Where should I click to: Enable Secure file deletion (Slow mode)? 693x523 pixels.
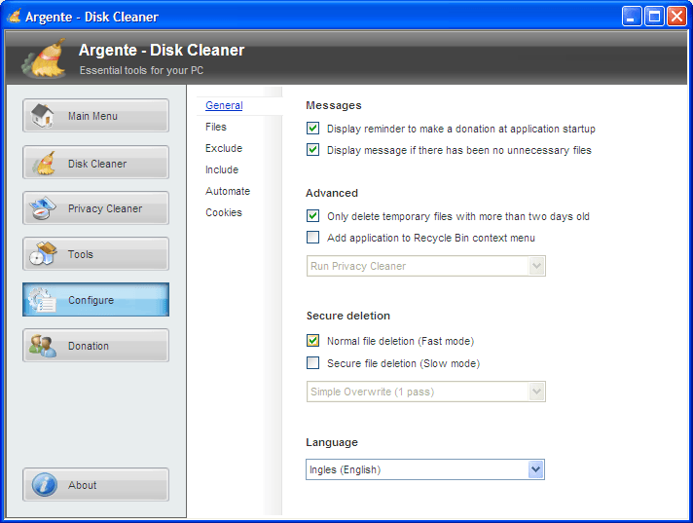pos(312,363)
